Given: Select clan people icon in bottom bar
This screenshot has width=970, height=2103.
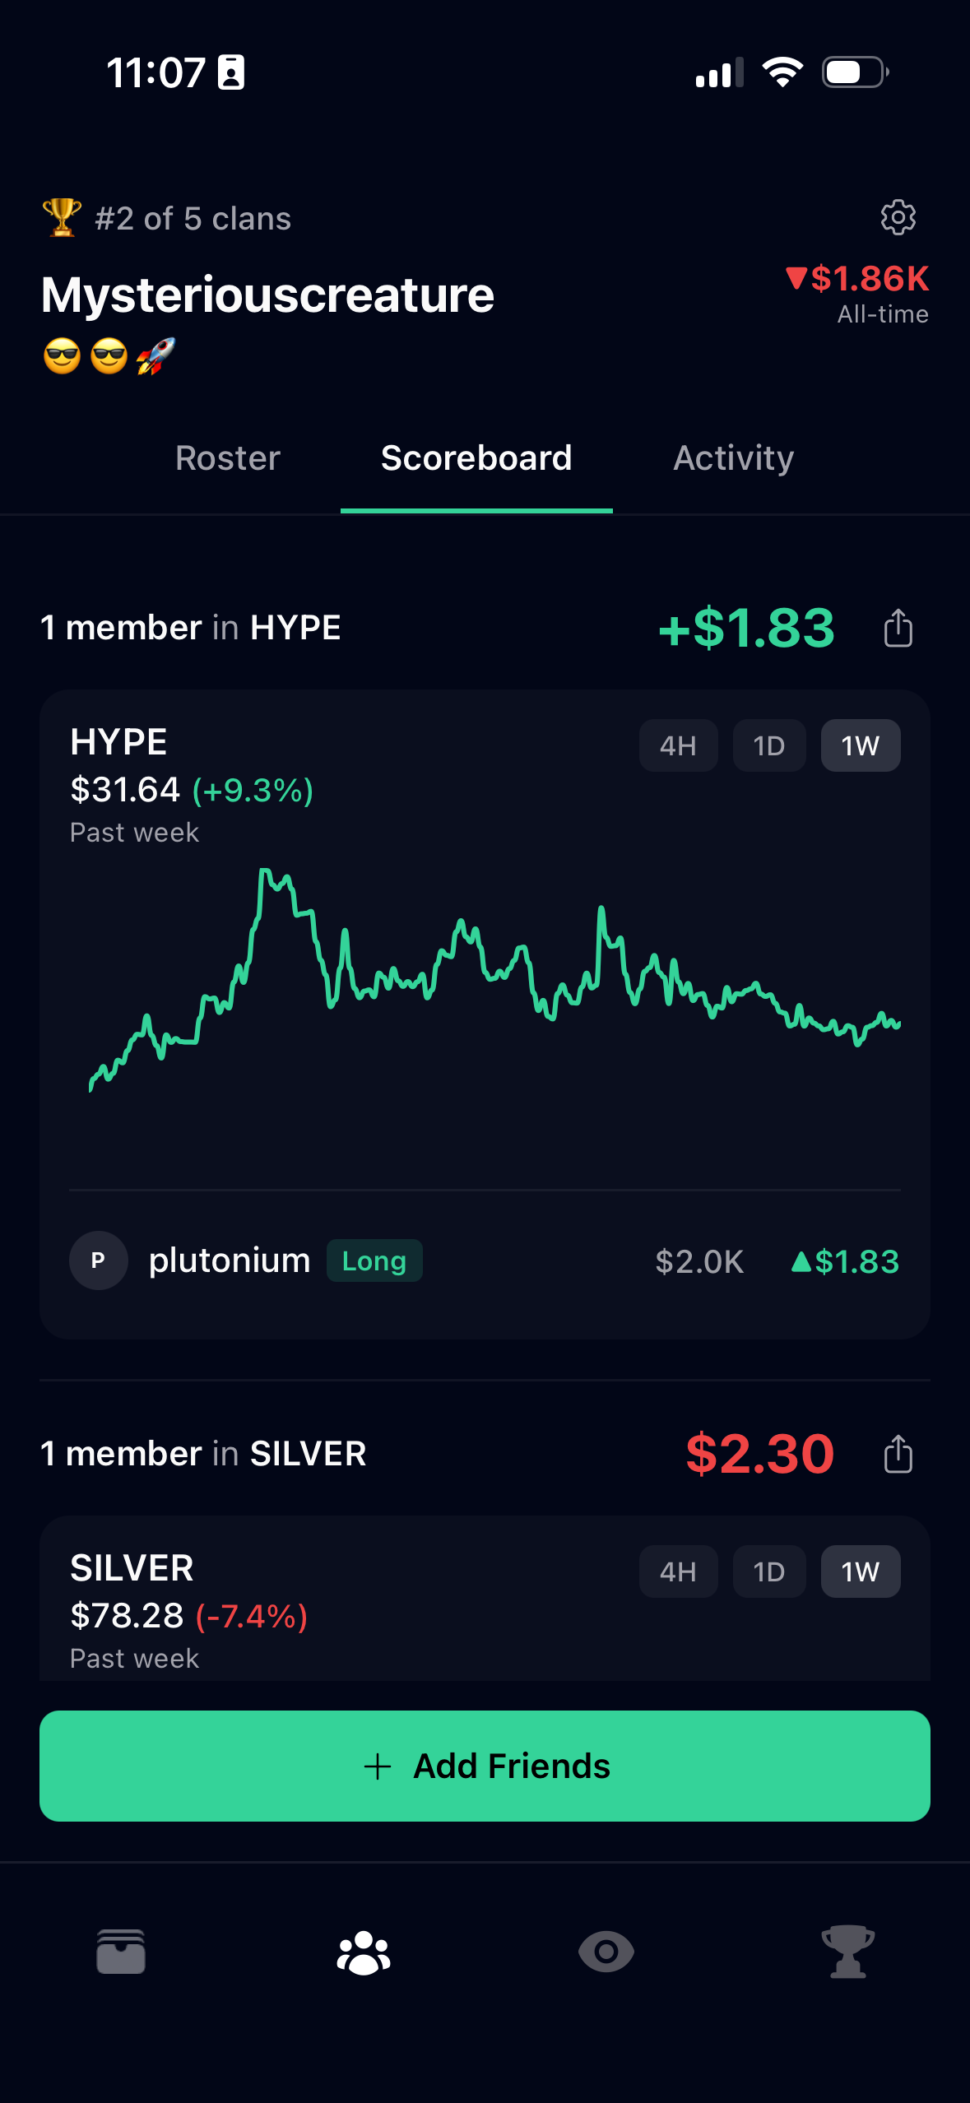Looking at the screenshot, I should [364, 1952].
